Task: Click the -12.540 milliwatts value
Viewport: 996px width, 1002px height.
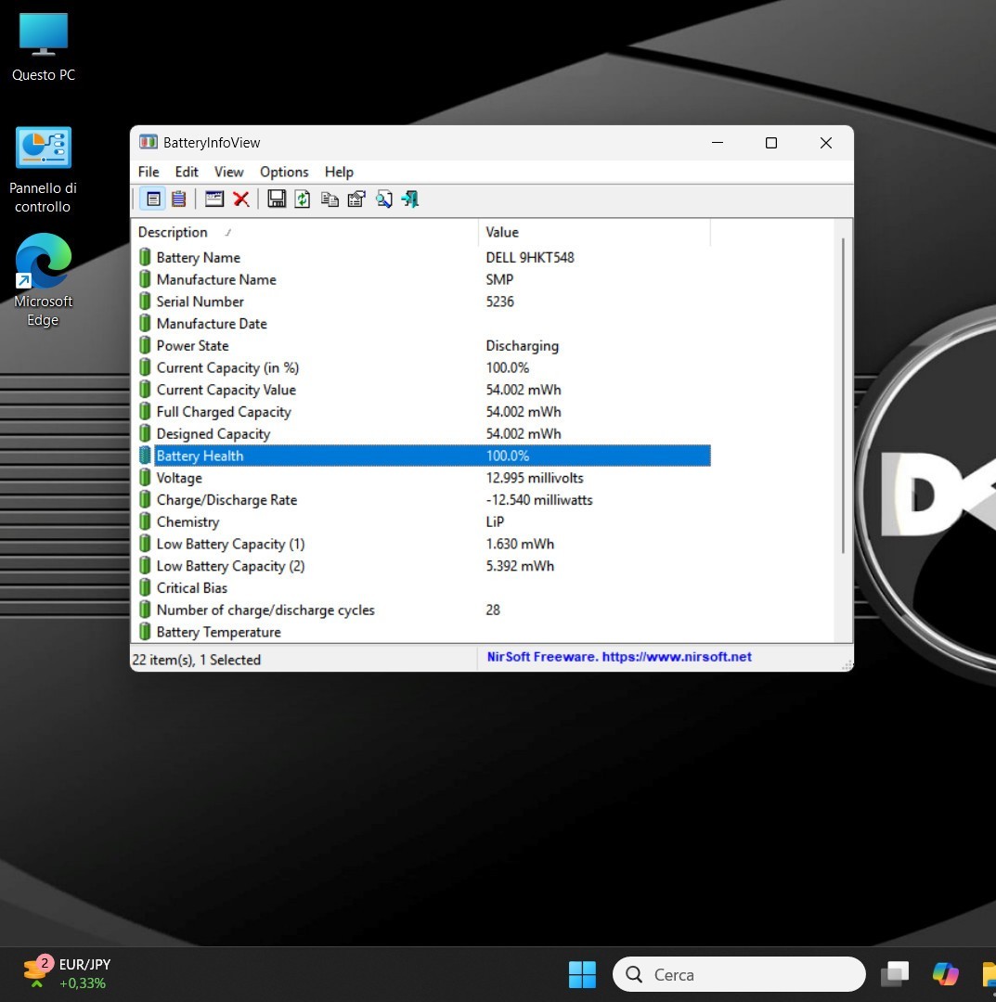Action: (x=539, y=500)
